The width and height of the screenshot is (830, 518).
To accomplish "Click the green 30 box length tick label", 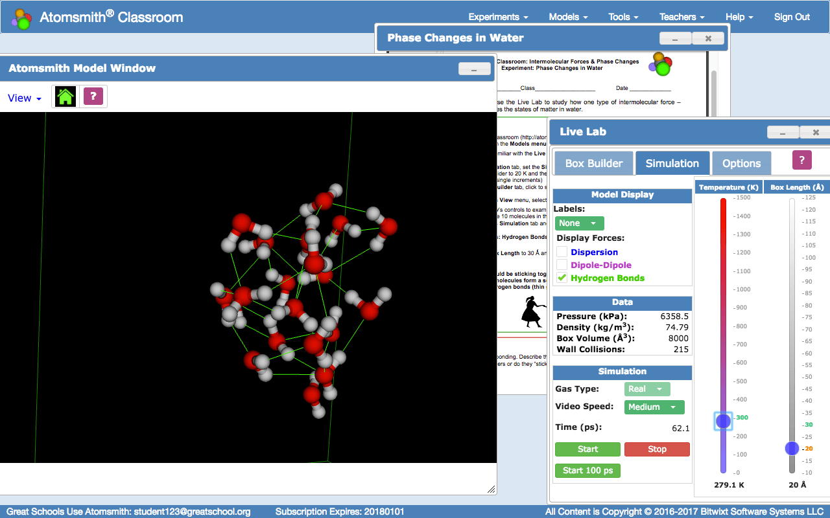I will 809,425.
